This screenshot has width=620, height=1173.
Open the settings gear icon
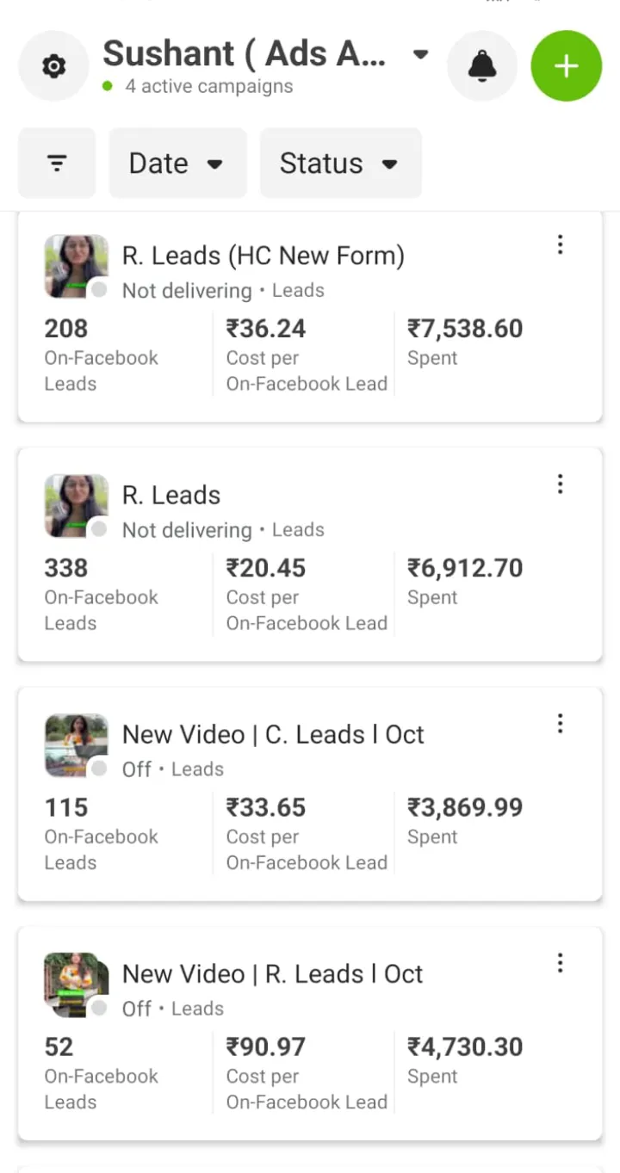[53, 66]
